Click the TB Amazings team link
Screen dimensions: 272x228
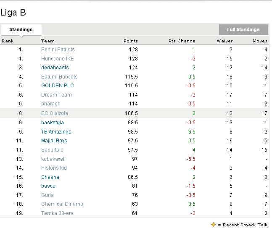tap(56, 132)
